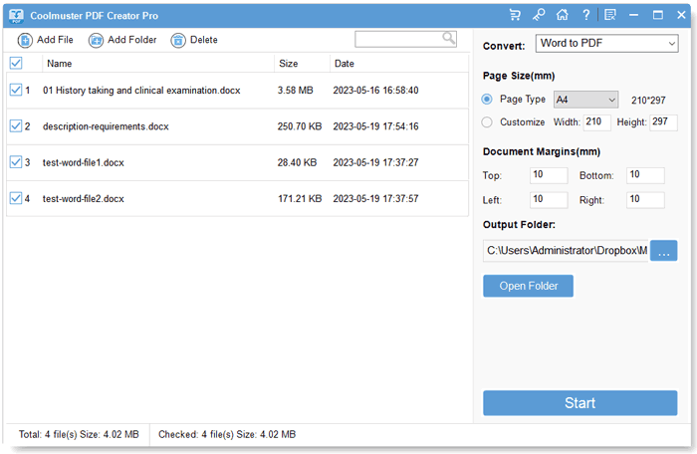
Task: Maximize the PDF Creator Pro window
Action: coord(658,15)
